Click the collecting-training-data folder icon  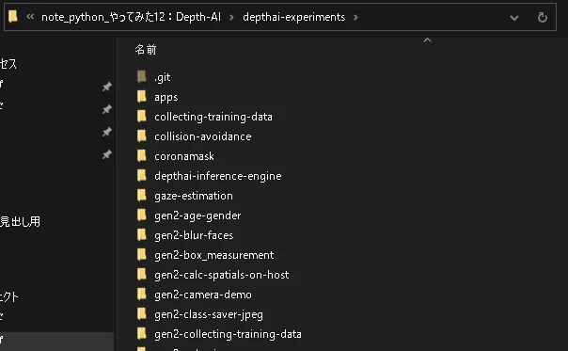click(x=142, y=116)
